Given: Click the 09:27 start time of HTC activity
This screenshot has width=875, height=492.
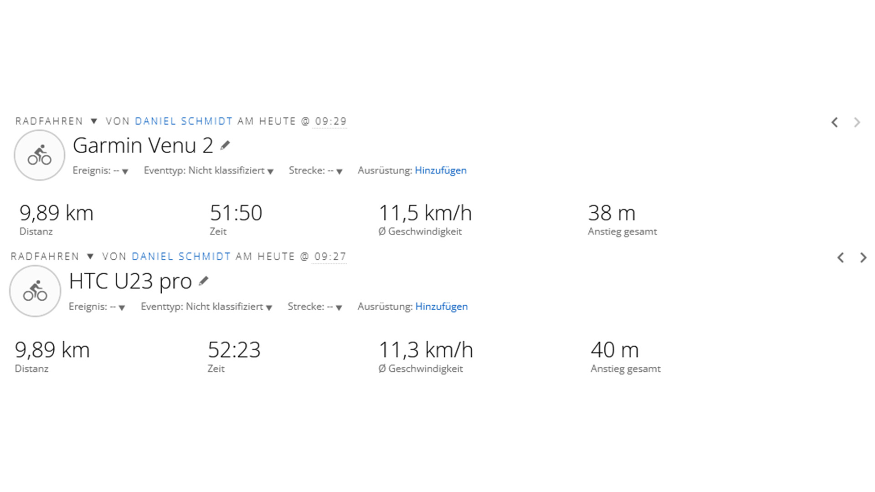Looking at the screenshot, I should (330, 256).
